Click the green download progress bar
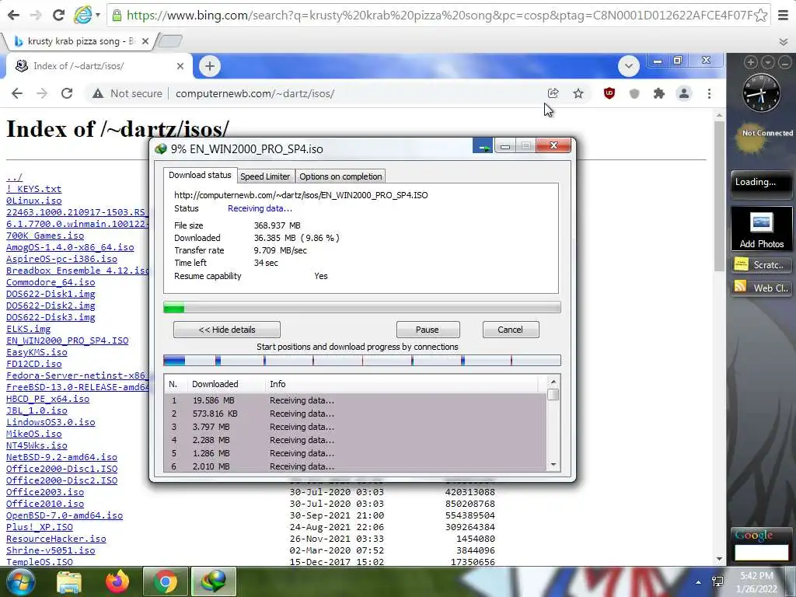796x597 pixels. click(362, 307)
